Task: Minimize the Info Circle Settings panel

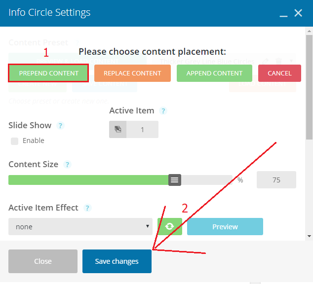Action: (x=283, y=13)
